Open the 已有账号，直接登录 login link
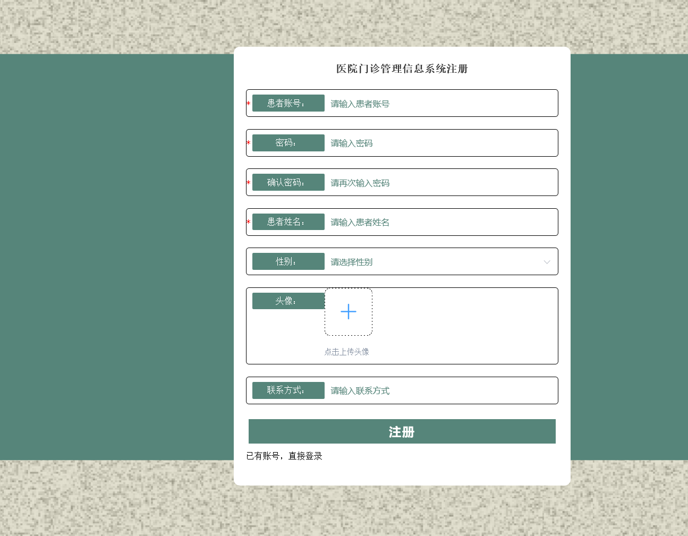Viewport: 688px width, 536px height. tap(284, 456)
